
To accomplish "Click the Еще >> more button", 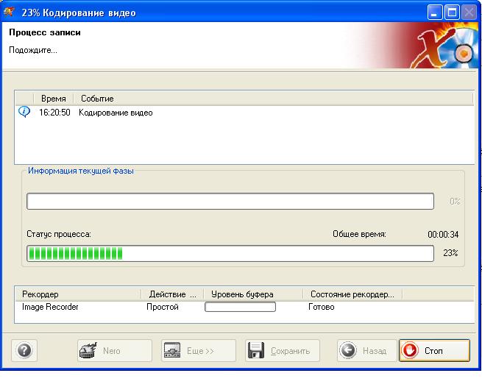I will pyautogui.click(x=199, y=350).
